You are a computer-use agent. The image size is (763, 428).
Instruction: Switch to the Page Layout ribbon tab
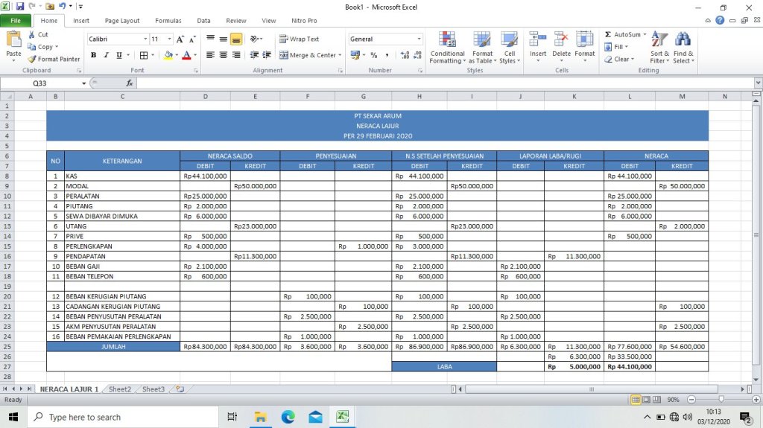click(121, 21)
